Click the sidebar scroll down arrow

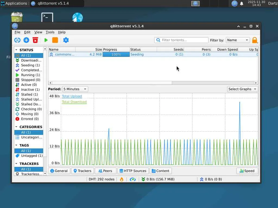45,174
